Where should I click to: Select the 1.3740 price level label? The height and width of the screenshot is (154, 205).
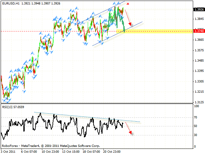(x=199, y=31)
